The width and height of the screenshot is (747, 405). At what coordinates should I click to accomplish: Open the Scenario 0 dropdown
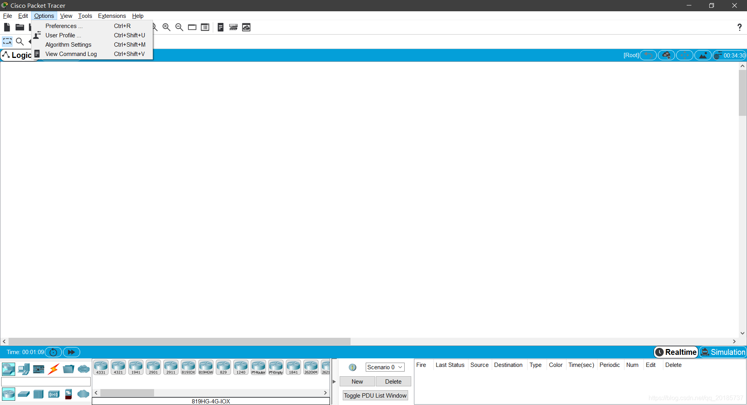[385, 367]
